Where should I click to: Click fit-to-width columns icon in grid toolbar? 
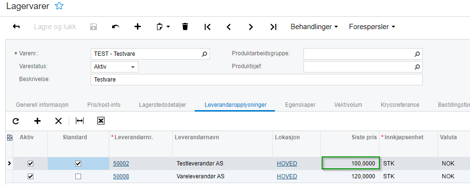click(79, 121)
